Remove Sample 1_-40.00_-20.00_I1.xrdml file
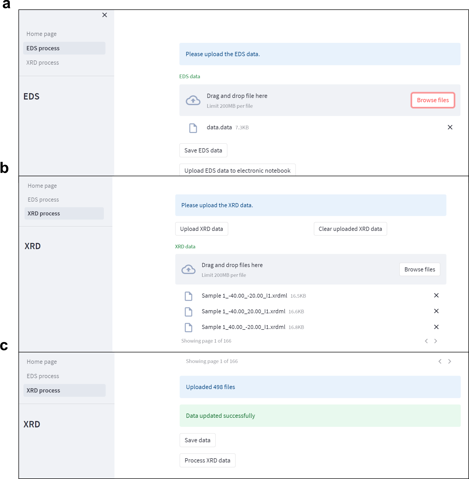This screenshot has height=479, width=469. 436,295
